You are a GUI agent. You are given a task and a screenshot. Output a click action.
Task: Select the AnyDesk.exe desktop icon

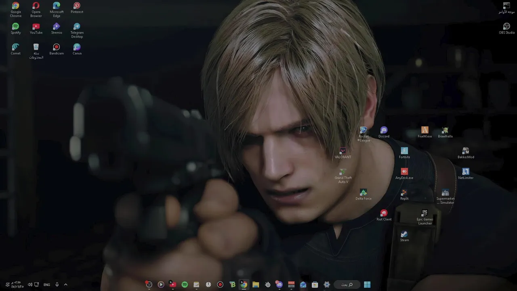(x=404, y=174)
